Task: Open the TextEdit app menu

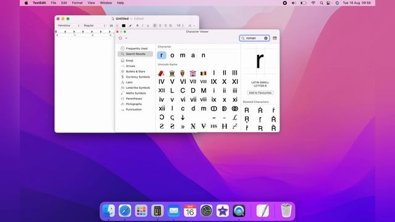Action: point(39,2)
